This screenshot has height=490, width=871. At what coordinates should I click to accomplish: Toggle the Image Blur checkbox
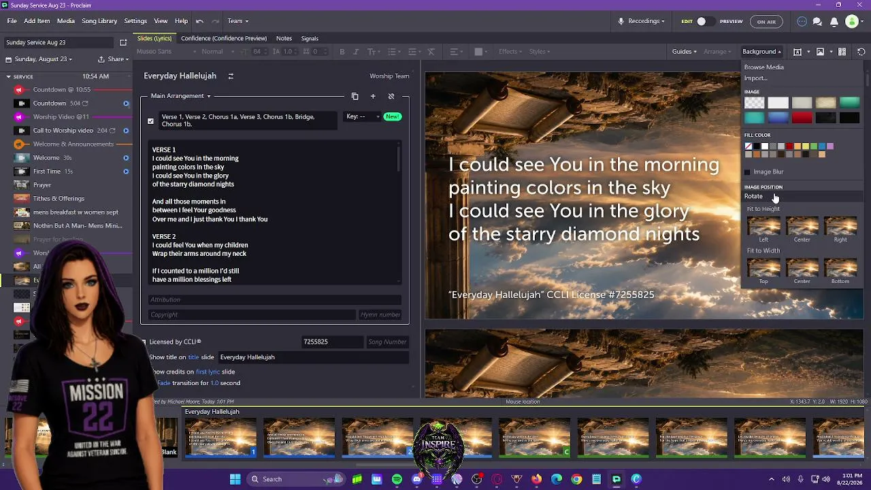pos(747,172)
